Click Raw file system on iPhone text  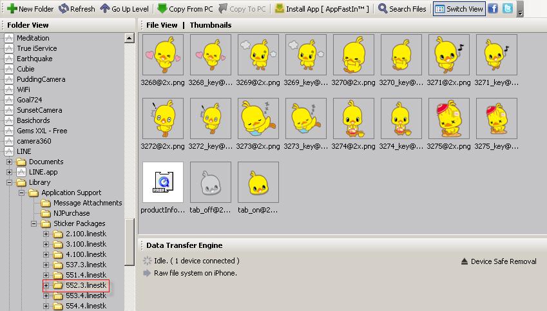tap(195, 274)
